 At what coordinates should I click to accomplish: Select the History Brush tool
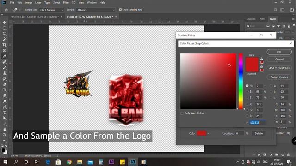(5, 79)
